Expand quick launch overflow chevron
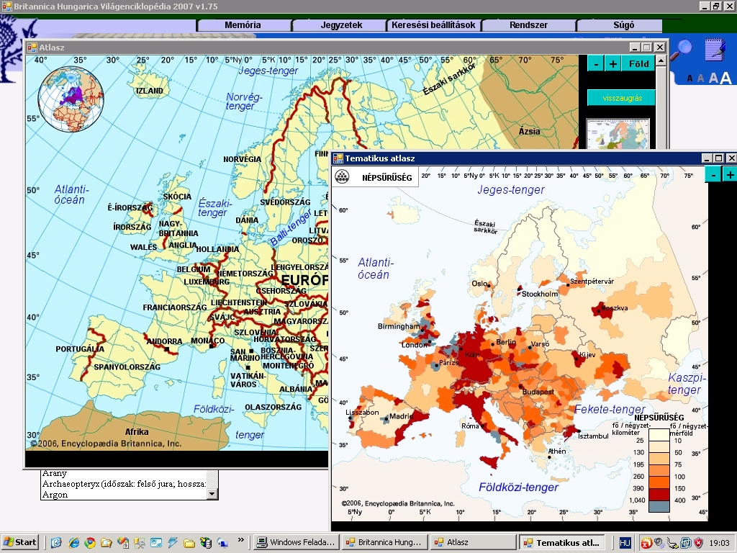Image resolution: width=737 pixels, height=553 pixels. (240, 540)
